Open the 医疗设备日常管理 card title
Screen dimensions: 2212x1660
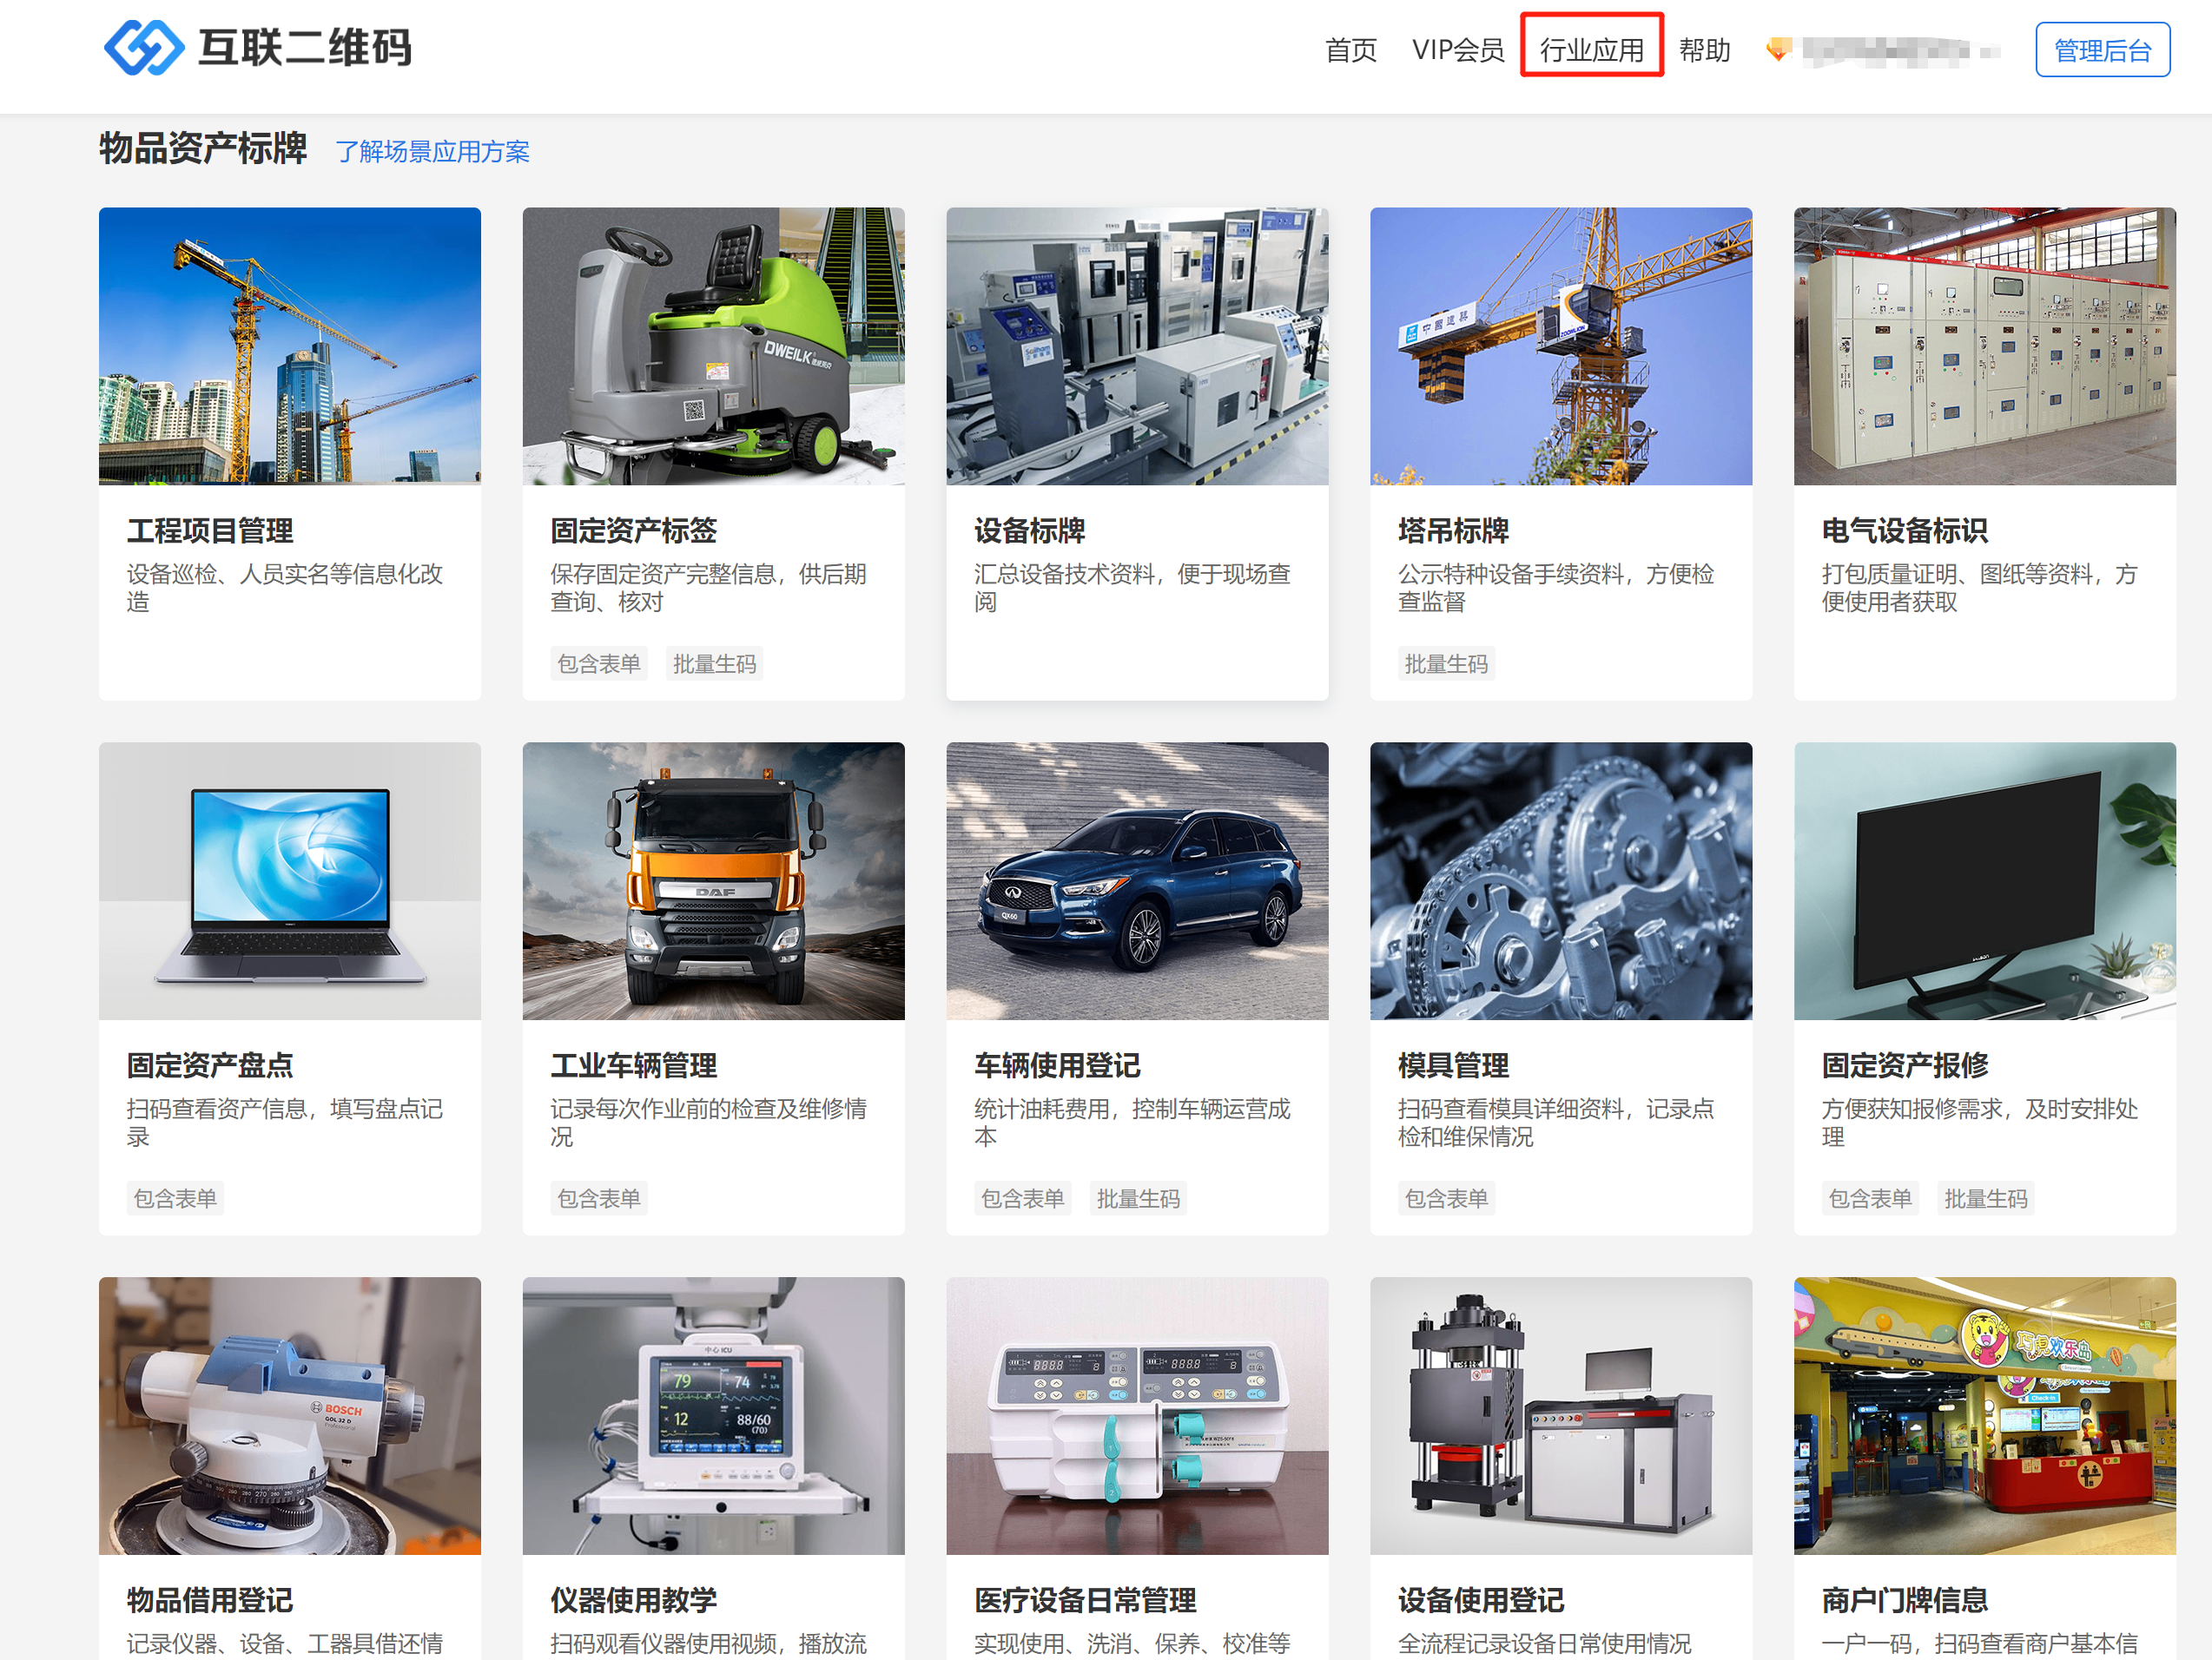[x=1085, y=1600]
